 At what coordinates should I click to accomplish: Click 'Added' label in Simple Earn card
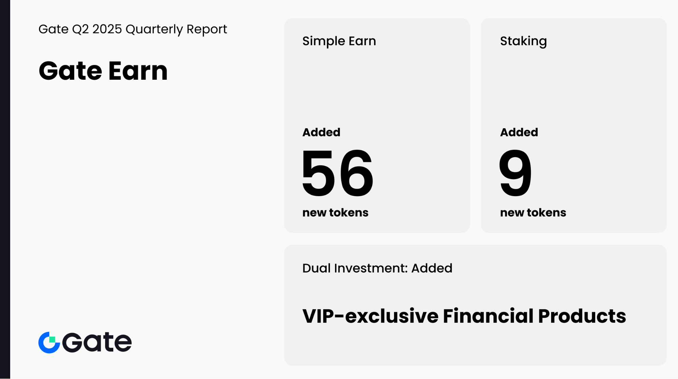click(x=321, y=132)
